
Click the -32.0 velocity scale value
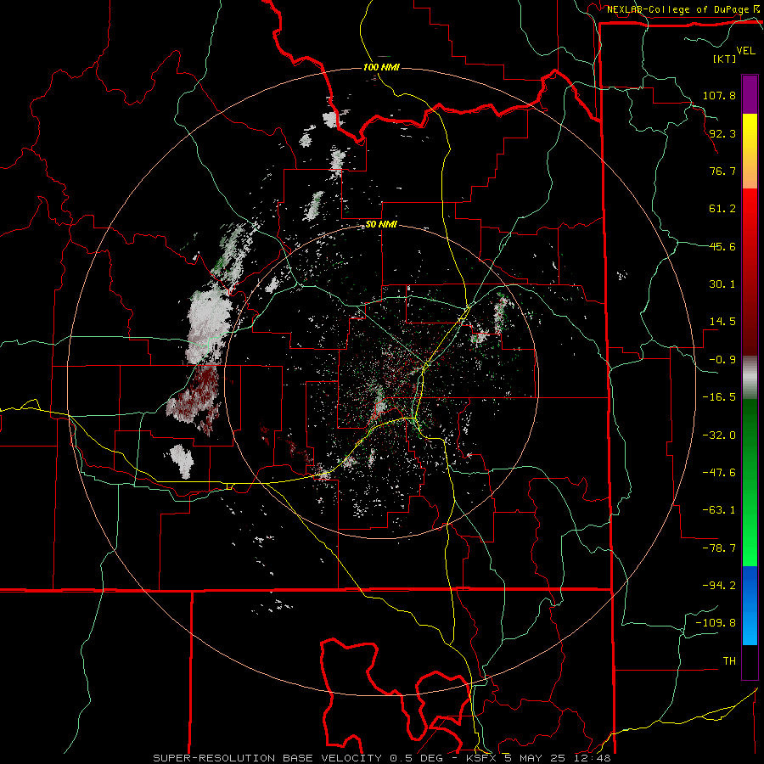[x=719, y=435]
